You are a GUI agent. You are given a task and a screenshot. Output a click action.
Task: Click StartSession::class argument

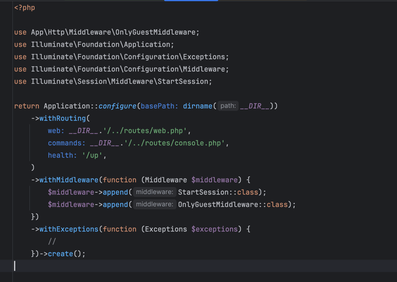click(218, 192)
